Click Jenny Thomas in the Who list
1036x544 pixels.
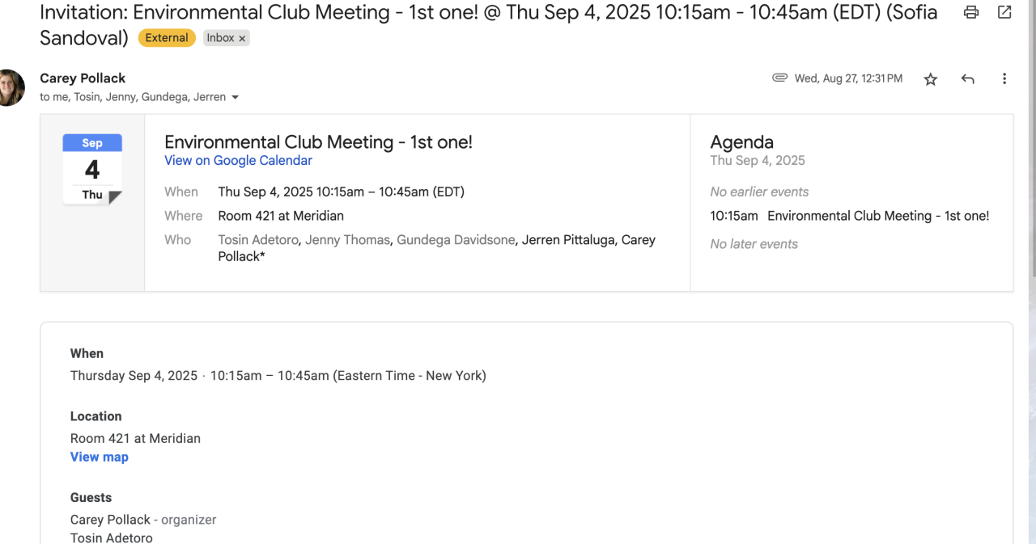[347, 239]
